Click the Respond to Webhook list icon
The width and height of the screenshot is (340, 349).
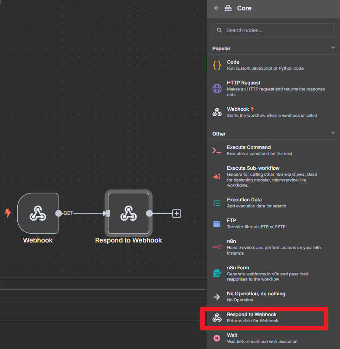click(217, 317)
